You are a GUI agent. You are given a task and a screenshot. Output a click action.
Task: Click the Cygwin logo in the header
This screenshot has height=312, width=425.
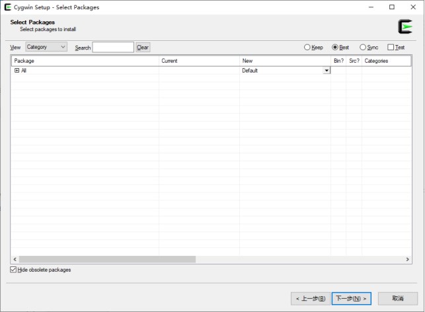click(405, 26)
